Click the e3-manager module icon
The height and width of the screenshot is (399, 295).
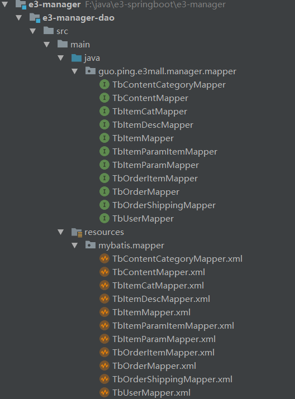click(21, 4)
